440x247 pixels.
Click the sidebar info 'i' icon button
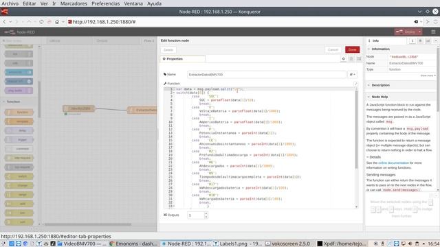point(412,41)
